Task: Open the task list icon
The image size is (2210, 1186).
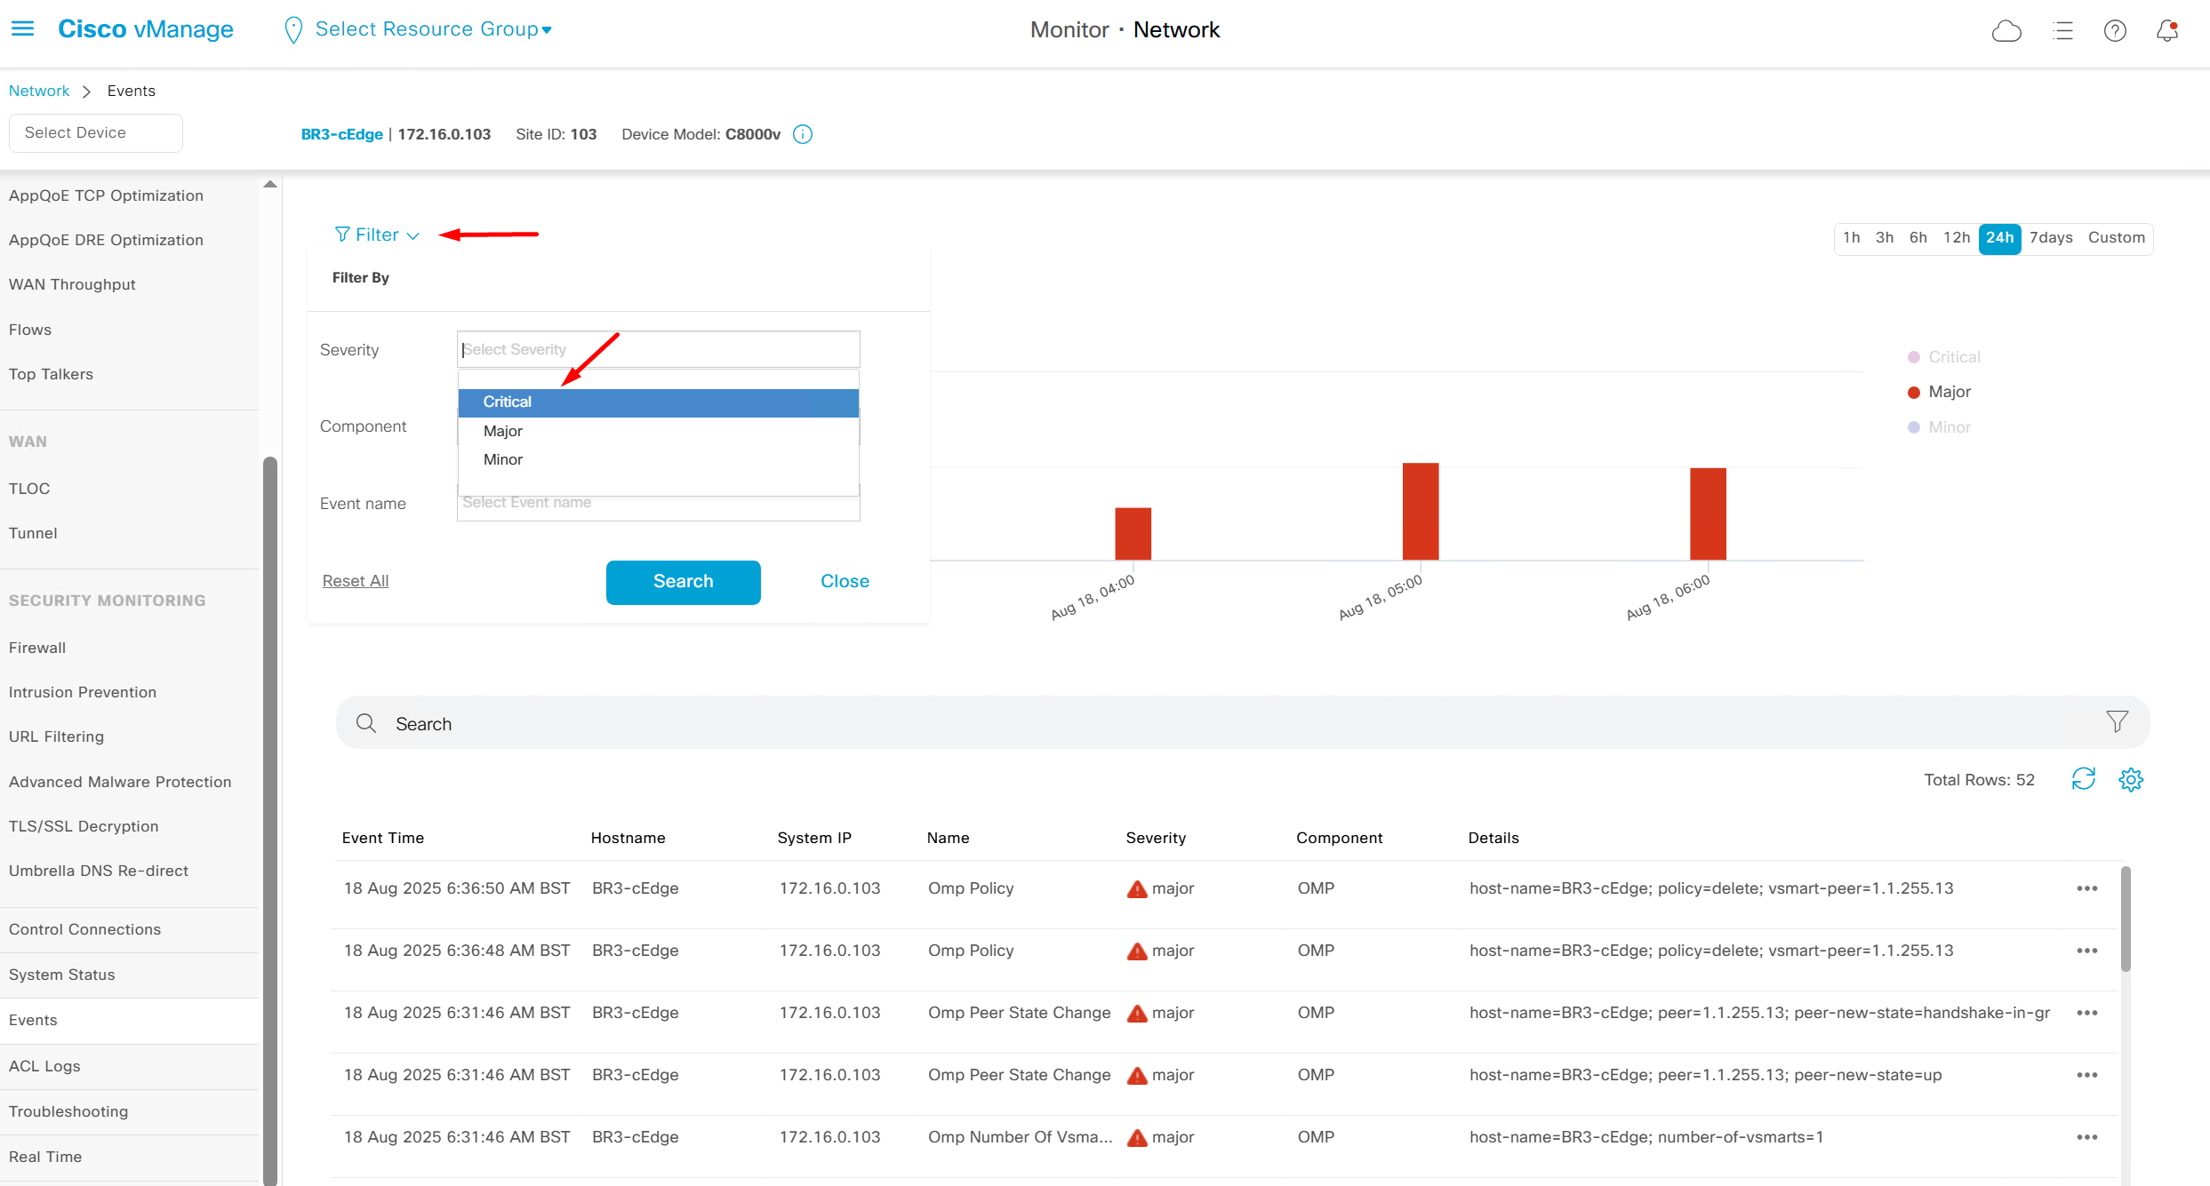Action: pyautogui.click(x=2062, y=31)
